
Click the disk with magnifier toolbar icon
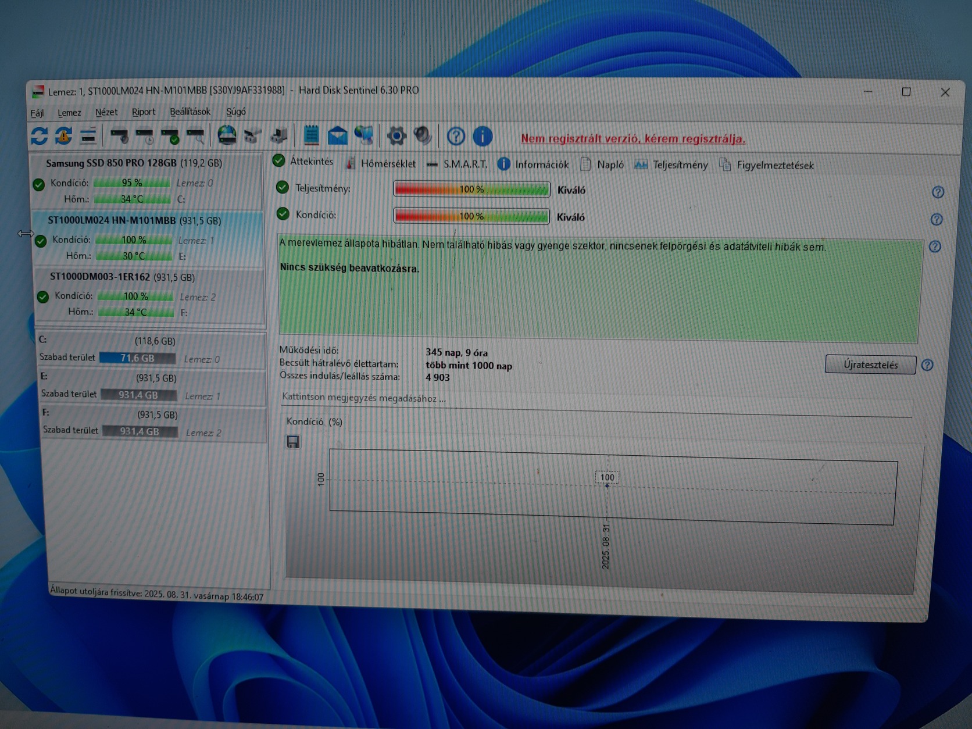coord(196,137)
